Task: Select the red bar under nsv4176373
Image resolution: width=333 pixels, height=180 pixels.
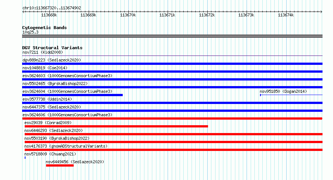Action: tap(174, 150)
